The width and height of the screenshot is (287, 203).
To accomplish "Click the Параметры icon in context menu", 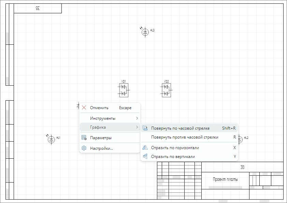I will click(84, 138).
